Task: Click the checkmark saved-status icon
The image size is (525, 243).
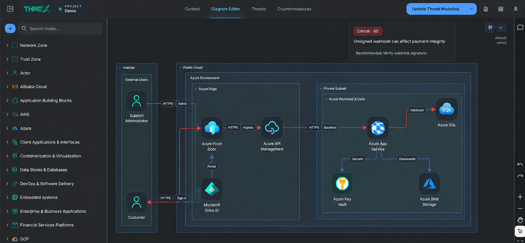Action: [501, 27]
